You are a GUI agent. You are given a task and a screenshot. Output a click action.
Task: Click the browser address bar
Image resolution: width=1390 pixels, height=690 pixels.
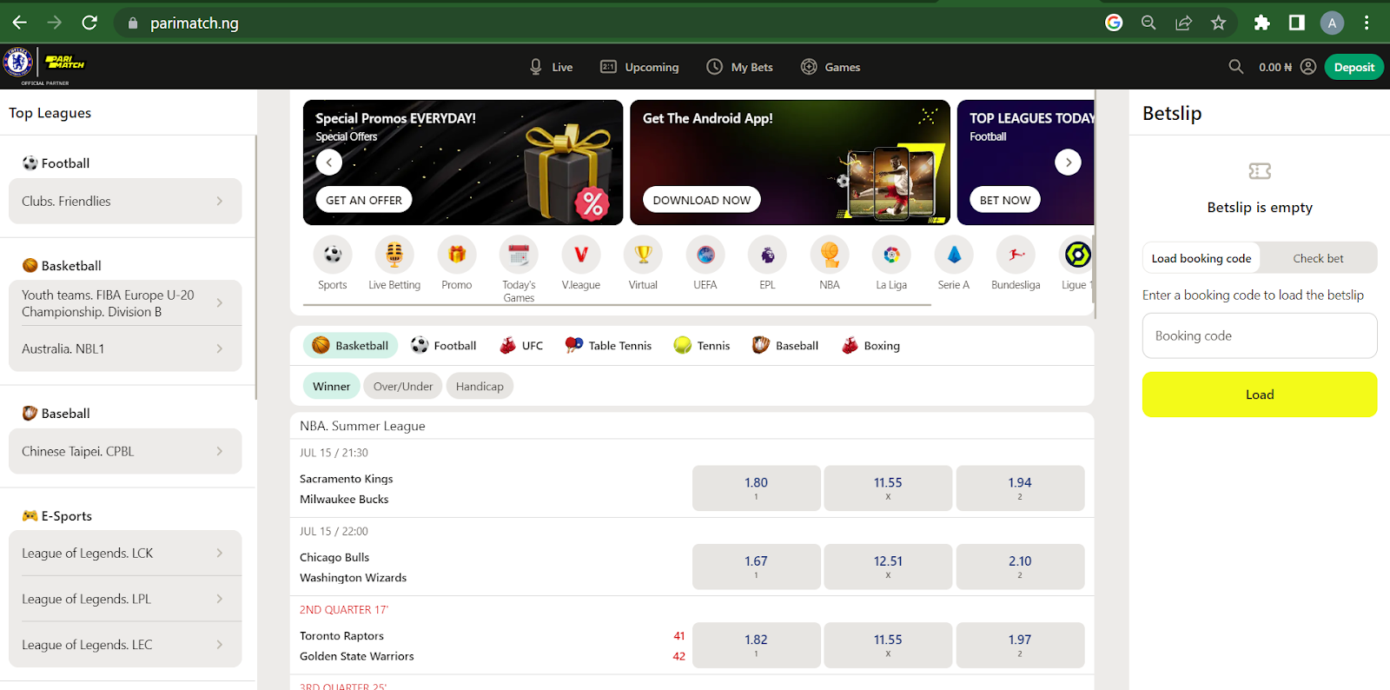[608, 23]
